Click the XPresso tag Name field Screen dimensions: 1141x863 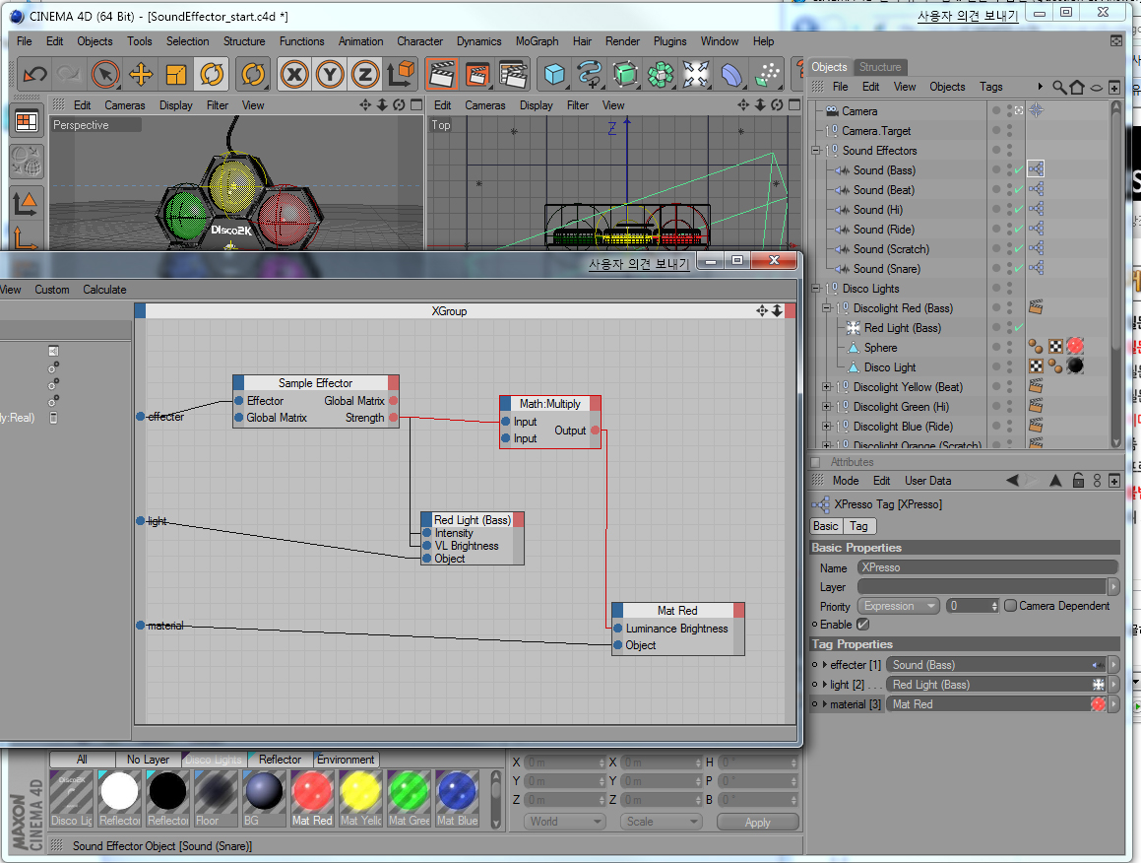coord(986,567)
